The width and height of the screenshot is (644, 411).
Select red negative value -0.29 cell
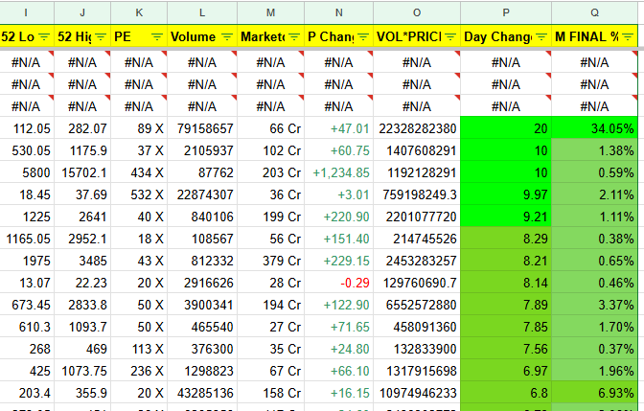click(340, 284)
